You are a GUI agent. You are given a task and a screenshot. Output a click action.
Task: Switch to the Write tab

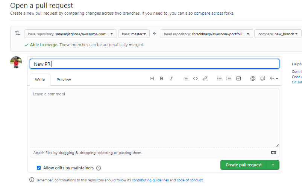(x=40, y=80)
